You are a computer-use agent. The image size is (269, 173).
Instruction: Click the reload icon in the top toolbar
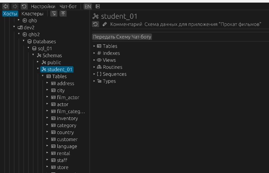(x=24, y=6)
